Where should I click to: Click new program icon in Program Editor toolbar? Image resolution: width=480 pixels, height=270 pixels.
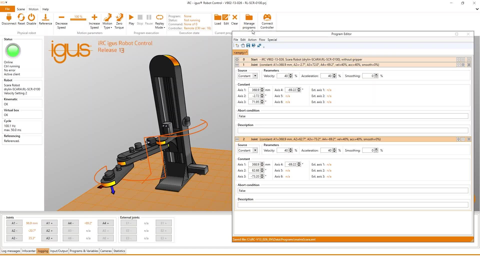click(x=237, y=45)
